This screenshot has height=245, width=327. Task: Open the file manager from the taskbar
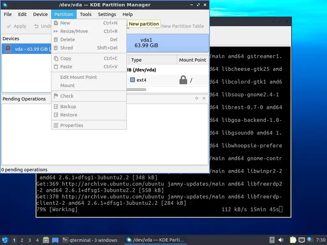[46, 240]
